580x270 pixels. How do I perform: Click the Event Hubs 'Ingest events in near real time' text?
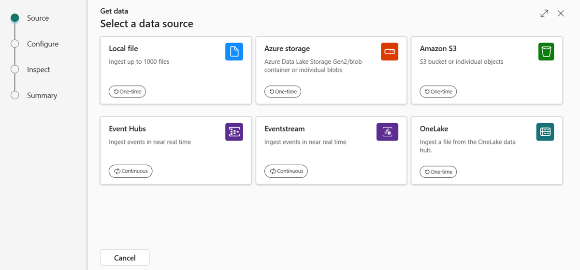(150, 142)
